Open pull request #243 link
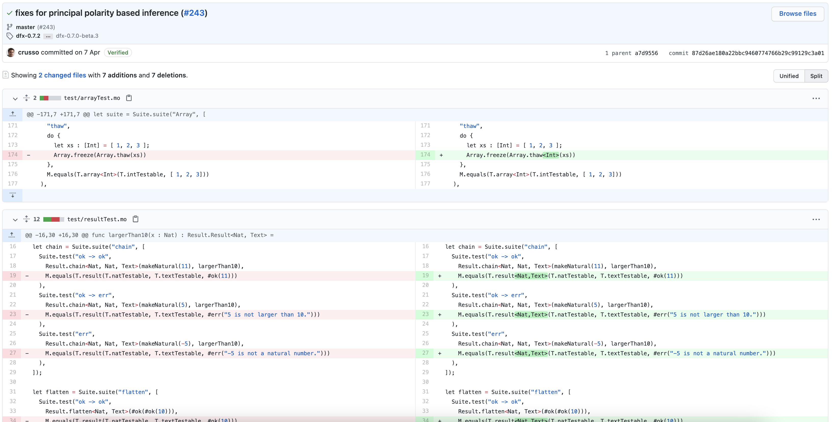This screenshot has height=422, width=832. [x=194, y=13]
